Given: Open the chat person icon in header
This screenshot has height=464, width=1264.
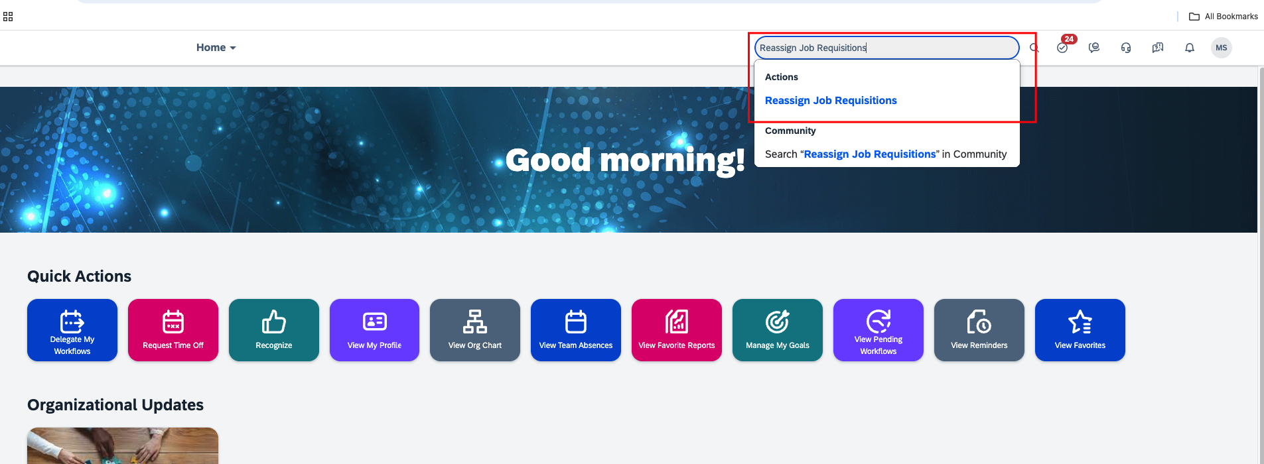Looking at the screenshot, I should tap(1094, 48).
